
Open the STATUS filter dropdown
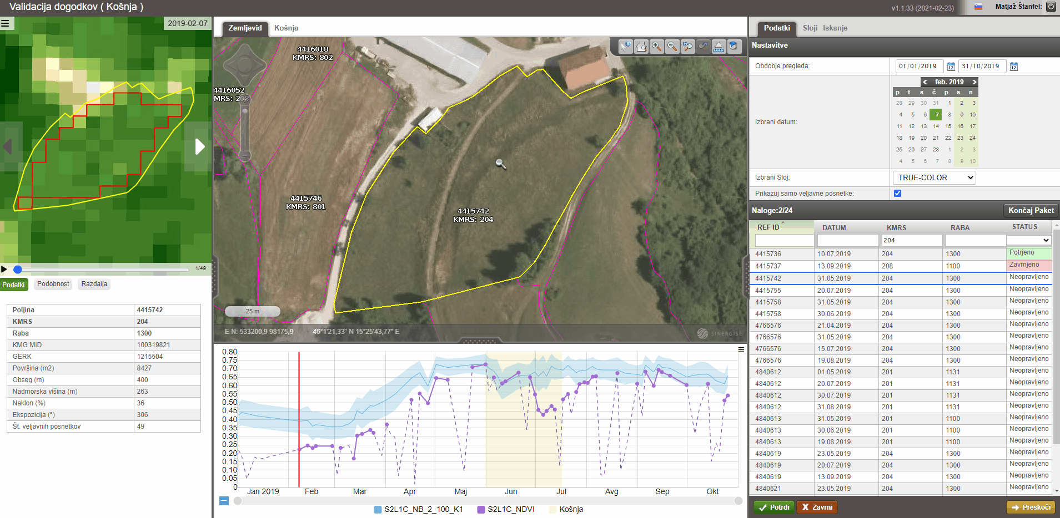pyautogui.click(x=1029, y=240)
